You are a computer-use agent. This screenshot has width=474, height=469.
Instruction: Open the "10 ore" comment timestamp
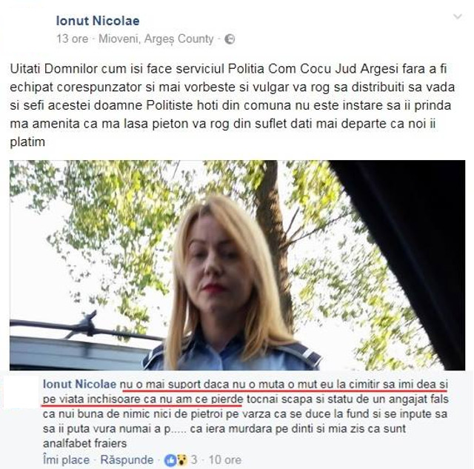click(x=225, y=460)
